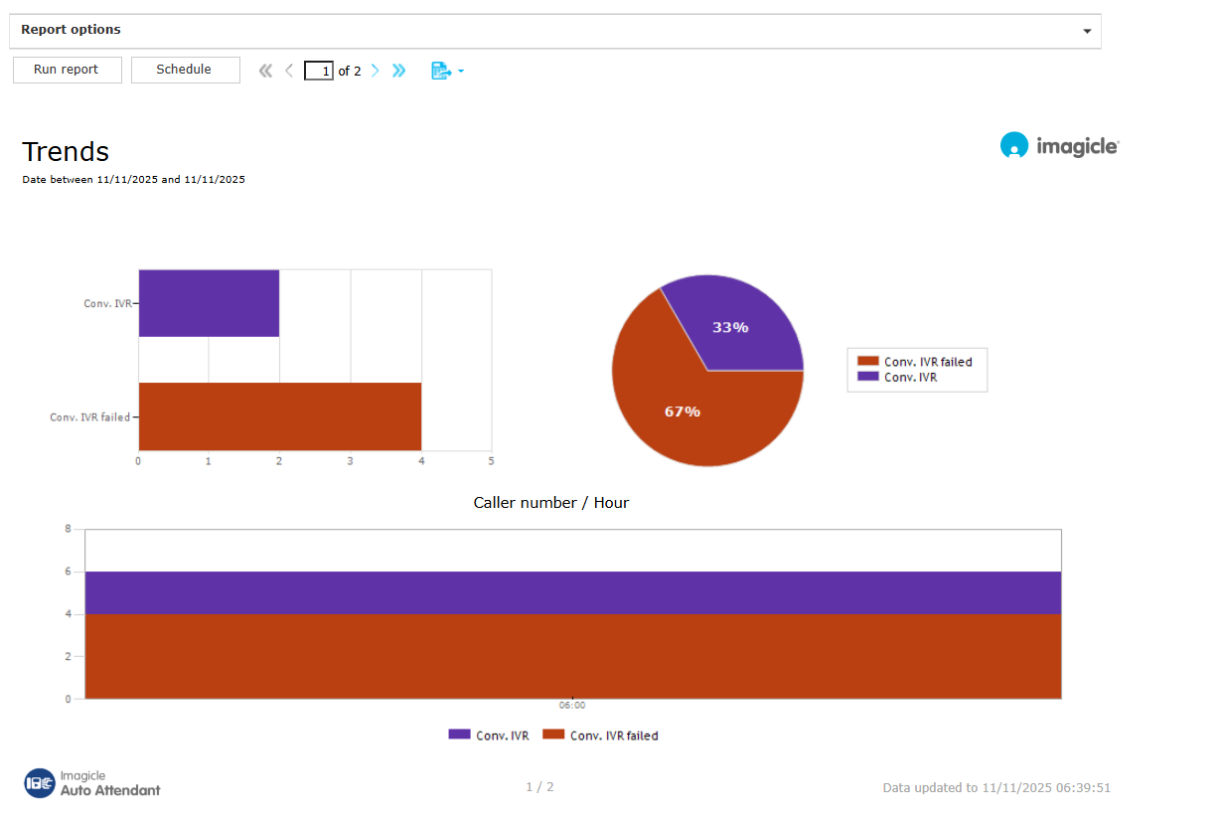Click the red Conv. IVR failed bar
The width and height of the screenshot is (1222, 820).
coord(279,416)
